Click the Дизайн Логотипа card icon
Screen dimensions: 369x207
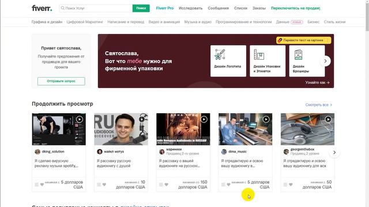click(220, 55)
